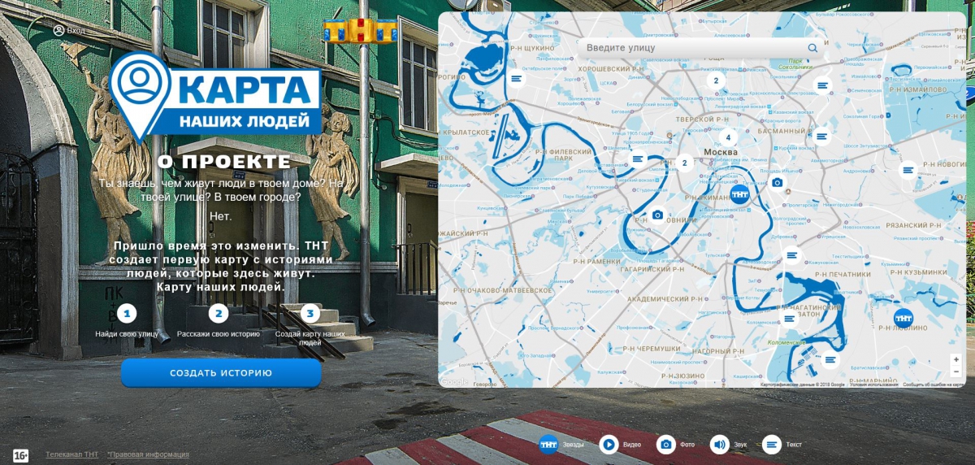Click the Москва city label on map
The image size is (975, 465).
pyautogui.click(x=721, y=152)
